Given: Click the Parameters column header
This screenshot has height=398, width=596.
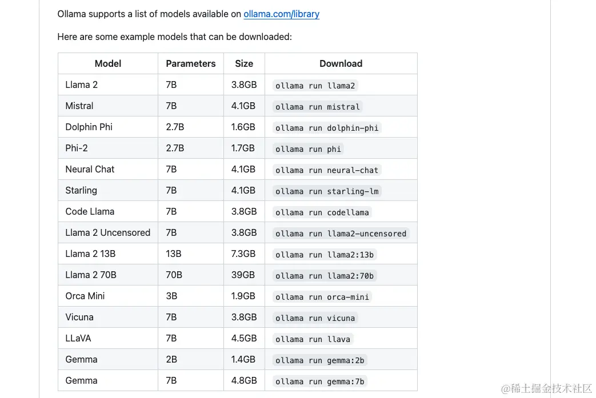Looking at the screenshot, I should pyautogui.click(x=191, y=63).
